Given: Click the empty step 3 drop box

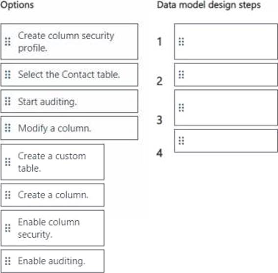Looking at the screenshot, I should (226, 108).
